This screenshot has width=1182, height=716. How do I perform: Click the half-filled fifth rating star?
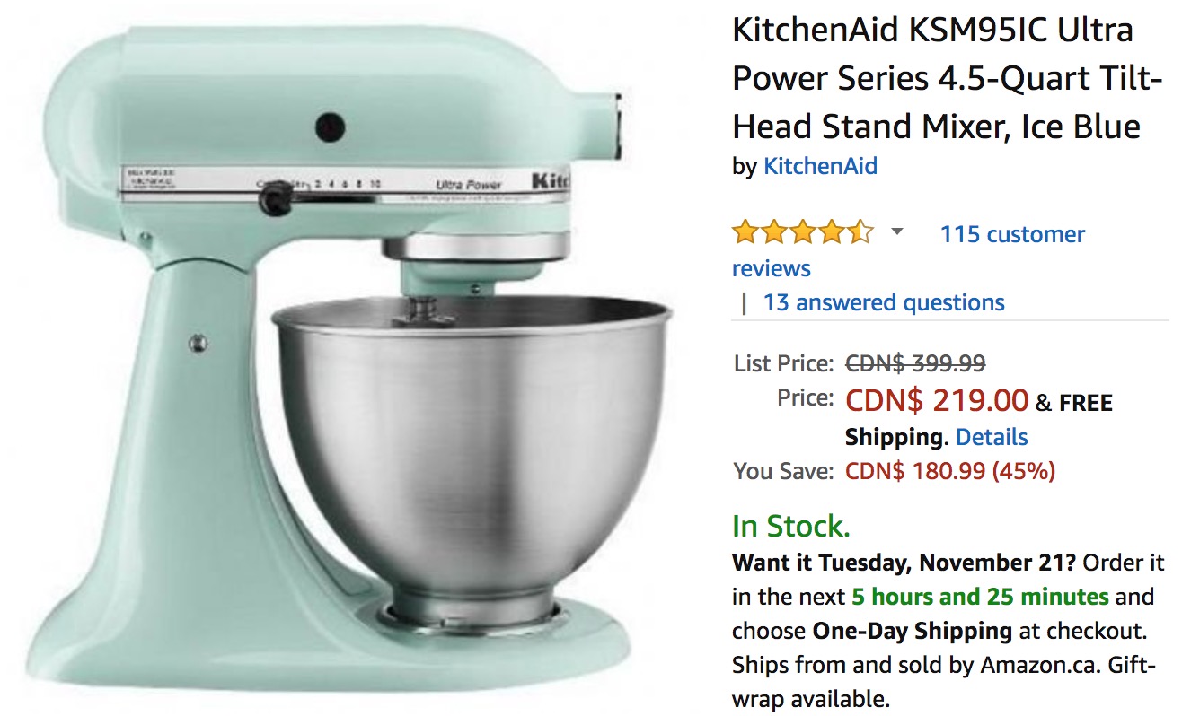[x=860, y=233]
